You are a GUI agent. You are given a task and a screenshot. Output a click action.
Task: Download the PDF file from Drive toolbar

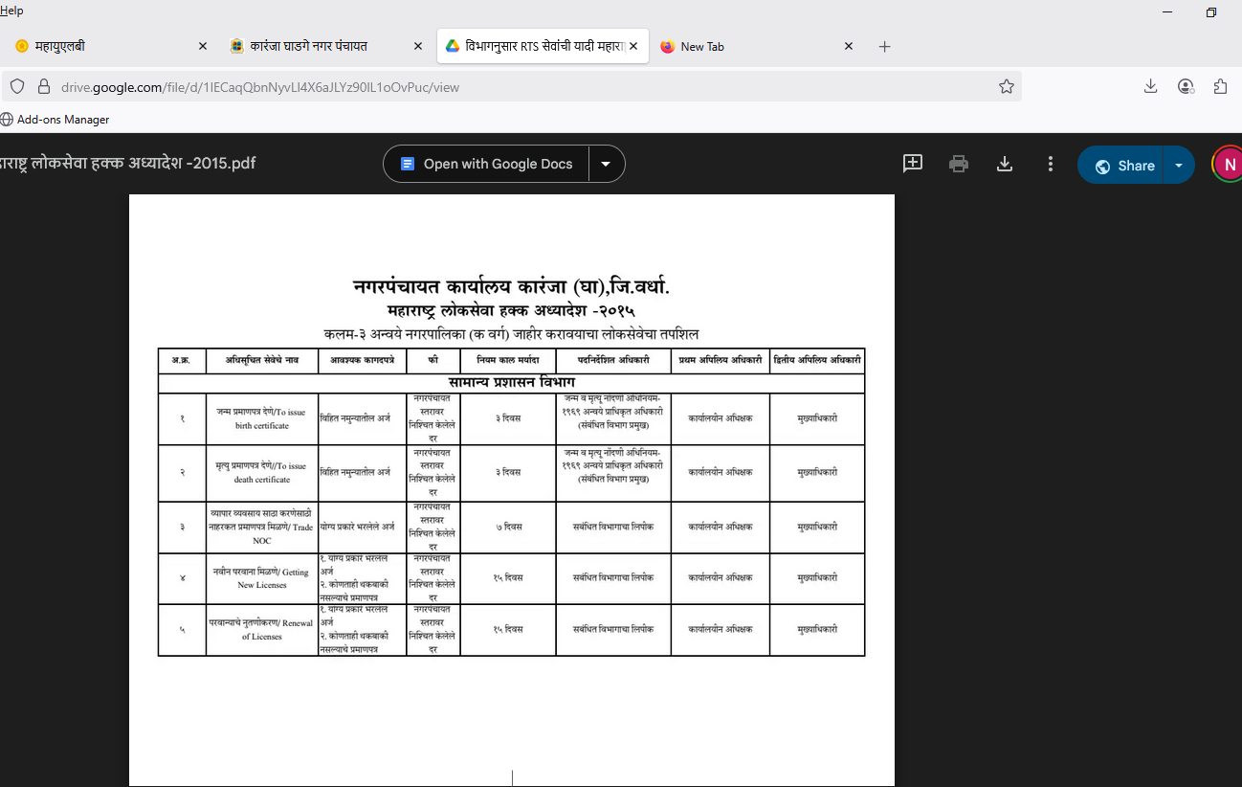tap(1005, 164)
